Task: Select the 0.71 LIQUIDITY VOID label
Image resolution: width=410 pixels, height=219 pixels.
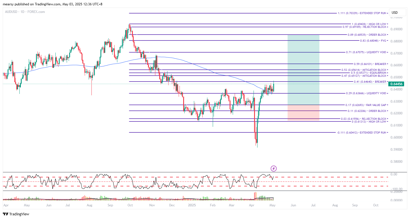Action: click(x=366, y=52)
